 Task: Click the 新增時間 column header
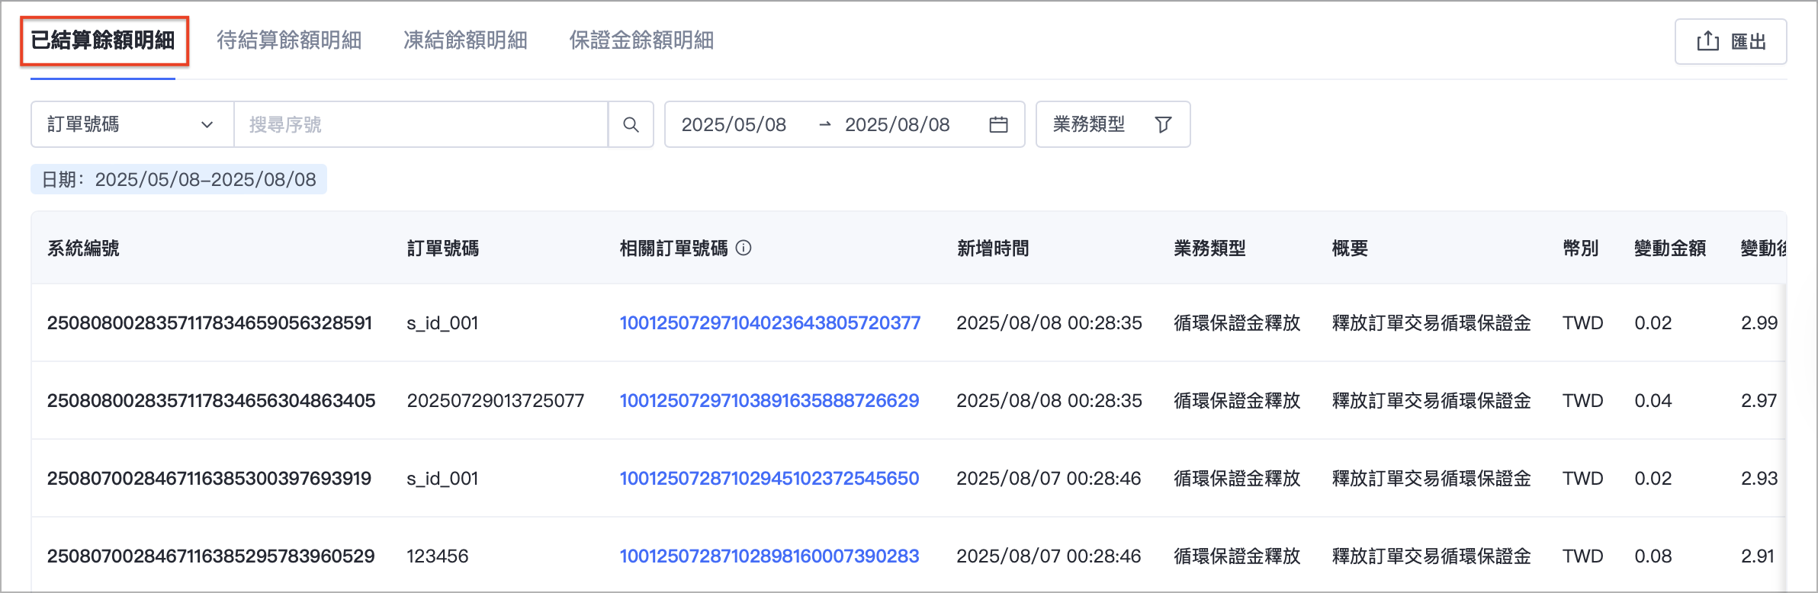(x=993, y=248)
